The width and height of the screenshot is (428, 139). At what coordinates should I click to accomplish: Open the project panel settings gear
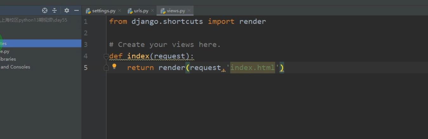pos(67,10)
